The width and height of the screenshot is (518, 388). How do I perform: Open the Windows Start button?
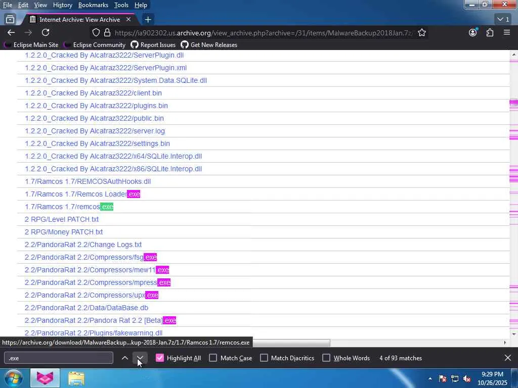pyautogui.click(x=13, y=378)
